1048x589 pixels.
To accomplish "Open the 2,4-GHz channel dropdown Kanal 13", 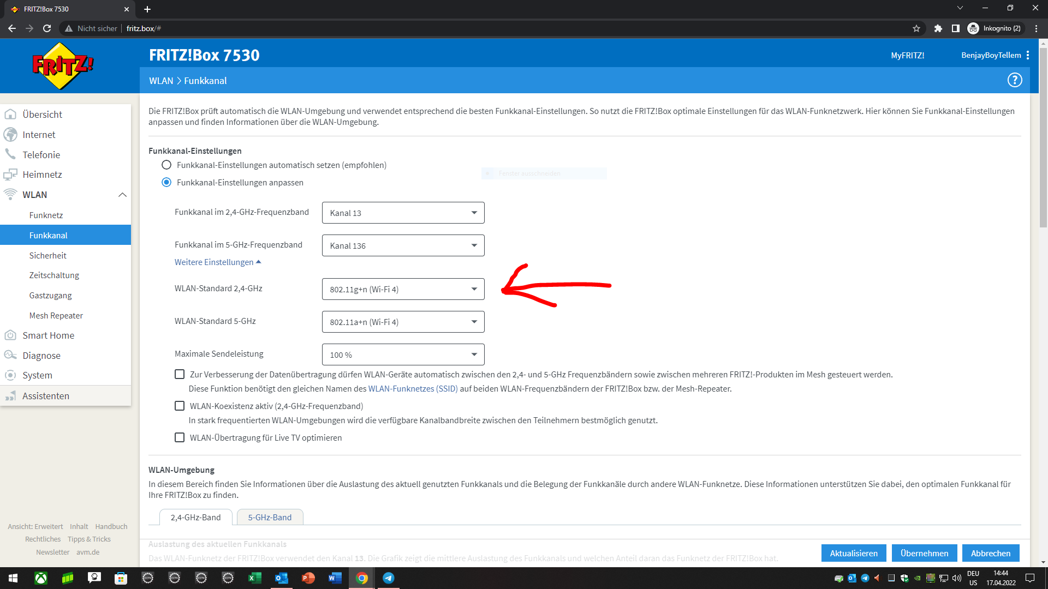I will pyautogui.click(x=403, y=213).
